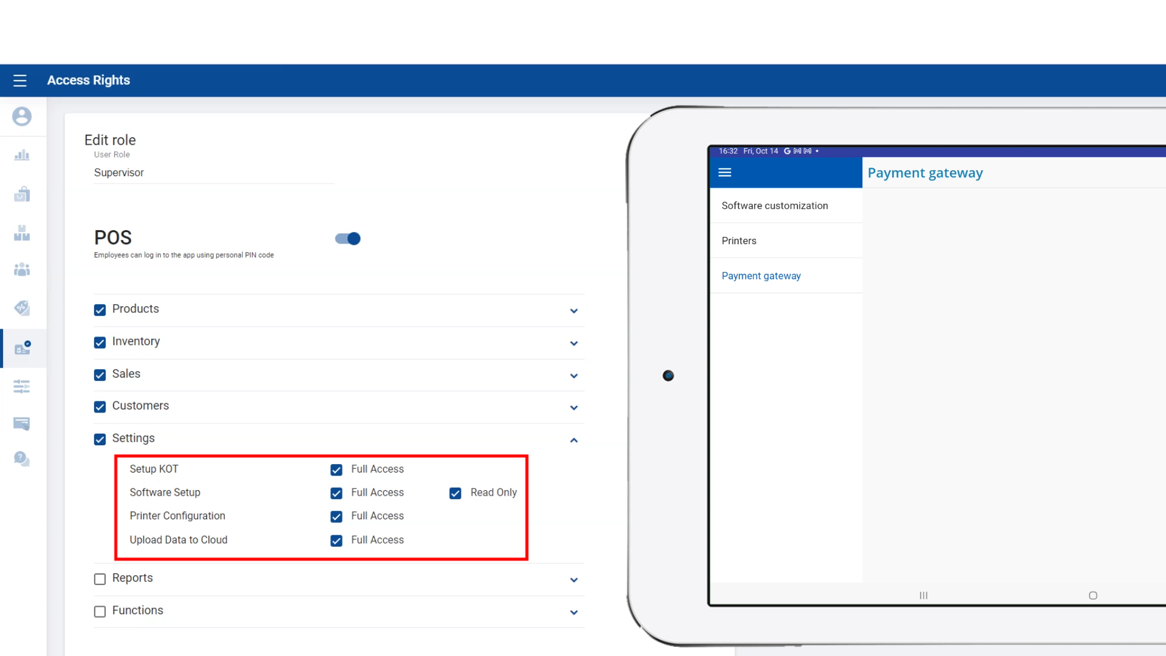Open the bar chart analytics sidebar icon
The width and height of the screenshot is (1166, 656).
(x=22, y=155)
